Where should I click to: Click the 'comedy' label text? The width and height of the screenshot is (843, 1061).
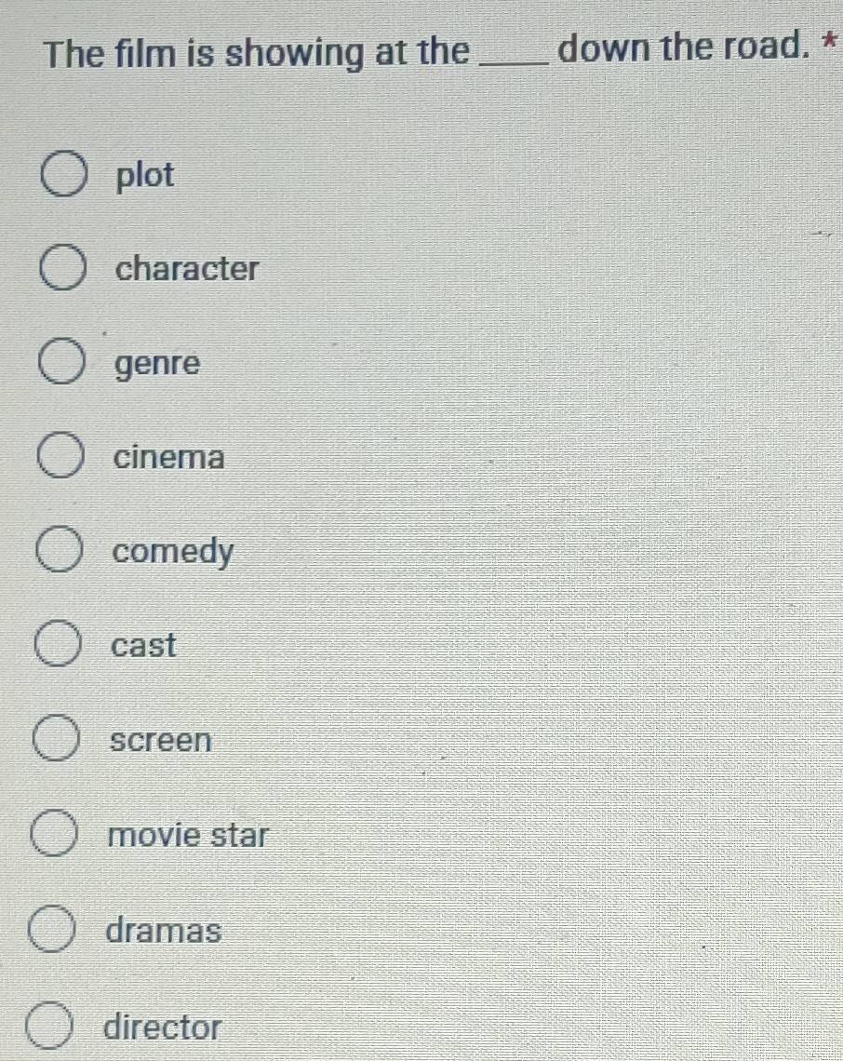pyautogui.click(x=172, y=553)
